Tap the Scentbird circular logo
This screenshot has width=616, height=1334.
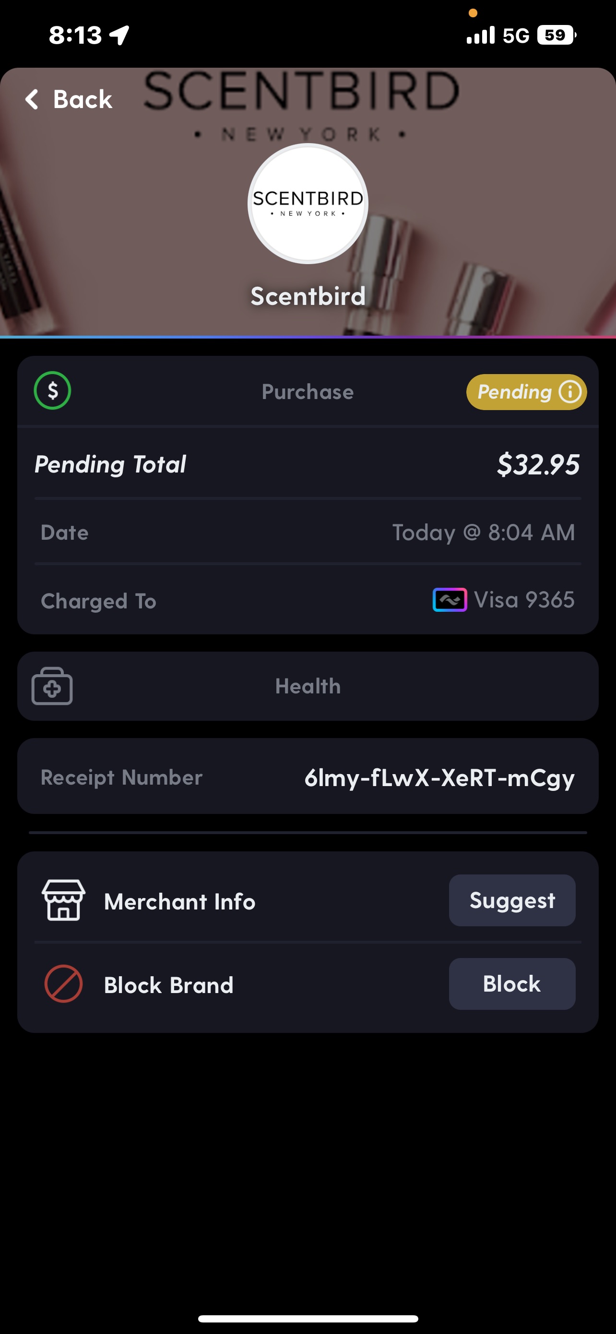pos(308,204)
